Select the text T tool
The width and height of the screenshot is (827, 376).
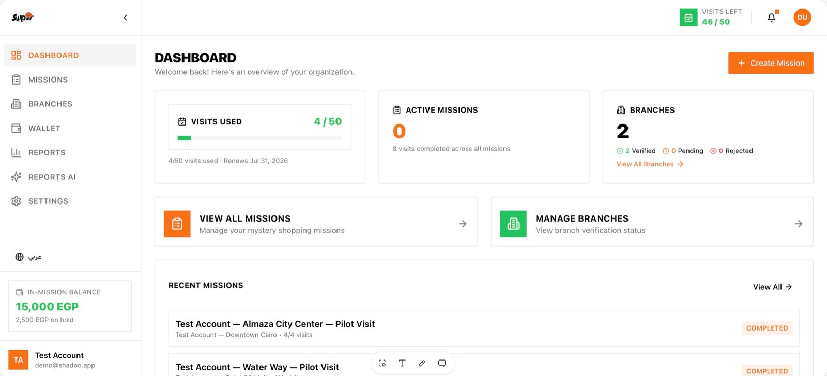coord(402,363)
